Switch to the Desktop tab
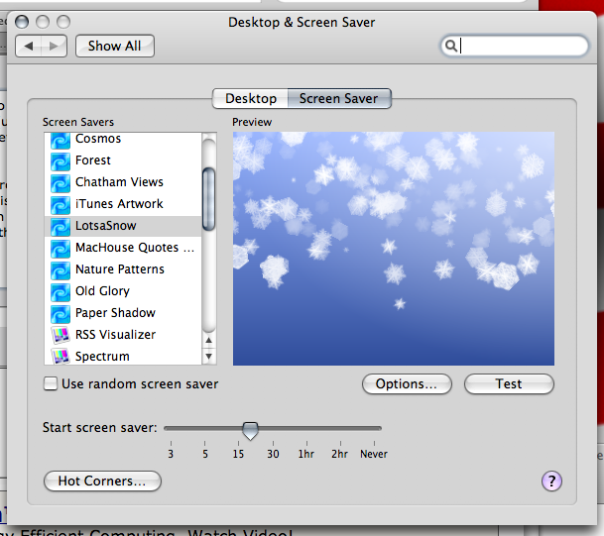The height and width of the screenshot is (536, 604). click(x=250, y=98)
